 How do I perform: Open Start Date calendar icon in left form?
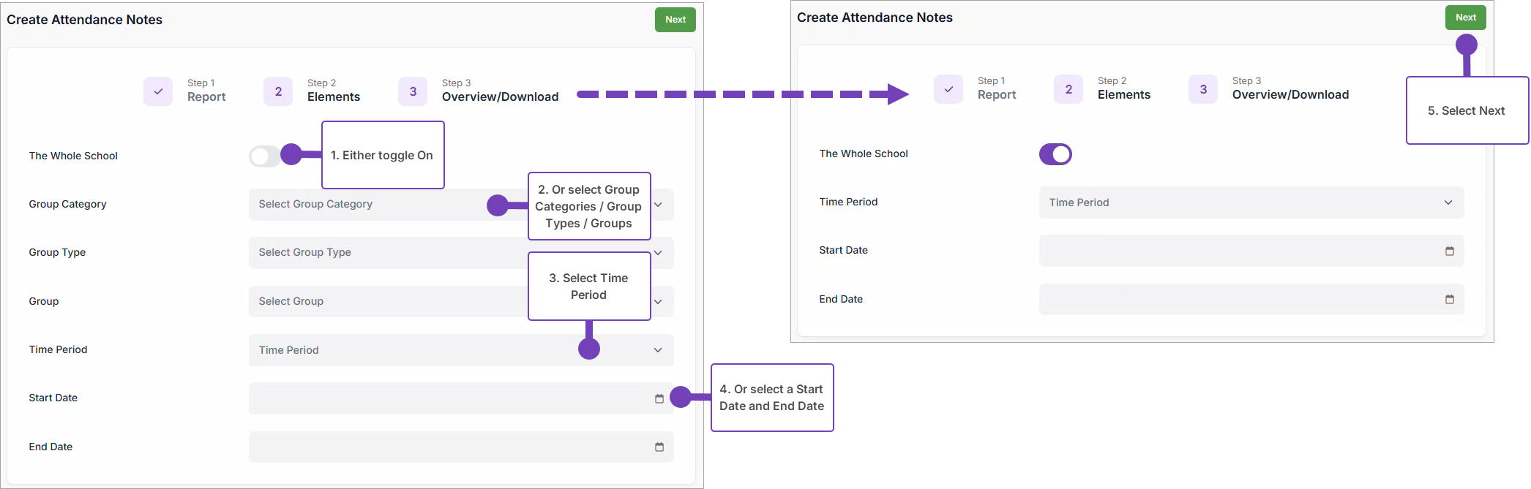point(659,398)
